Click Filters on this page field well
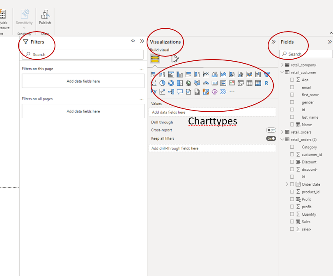The height and width of the screenshot is (276, 333). (x=83, y=81)
